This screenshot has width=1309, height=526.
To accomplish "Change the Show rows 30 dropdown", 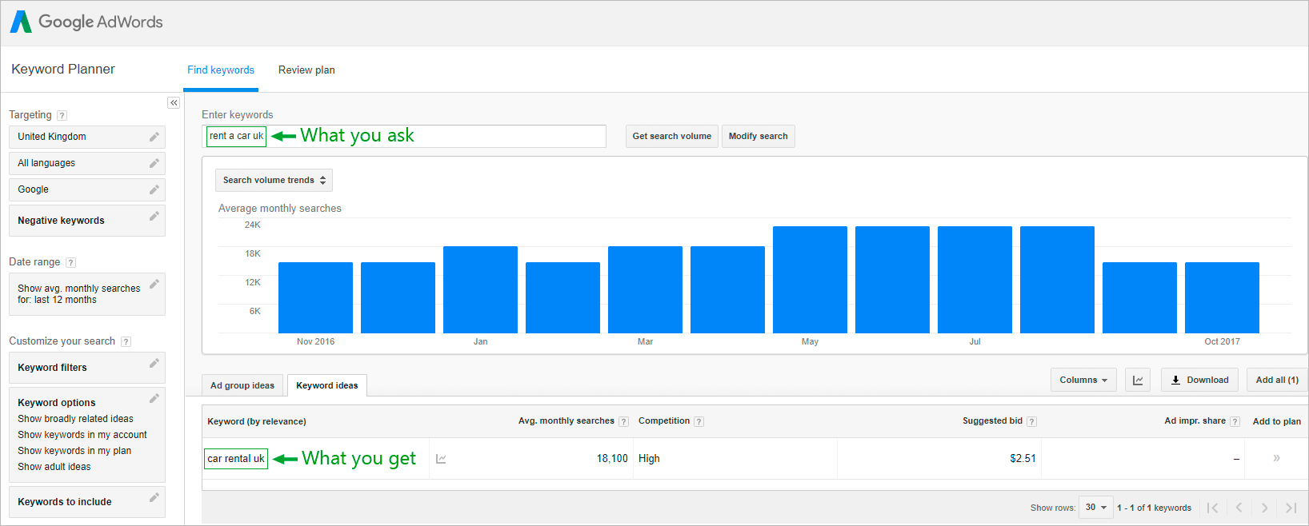I will (1095, 507).
